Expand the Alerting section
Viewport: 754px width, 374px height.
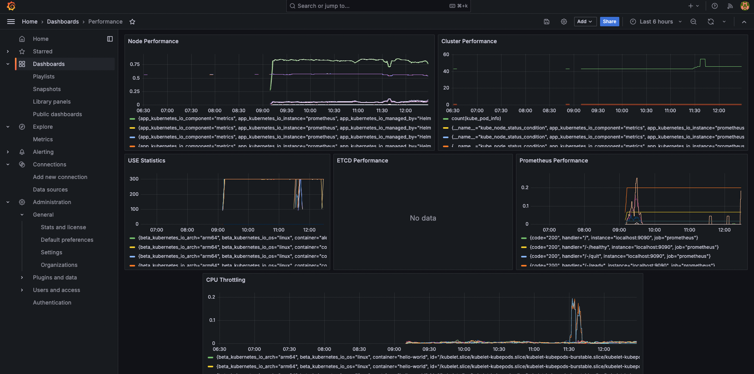(8, 152)
